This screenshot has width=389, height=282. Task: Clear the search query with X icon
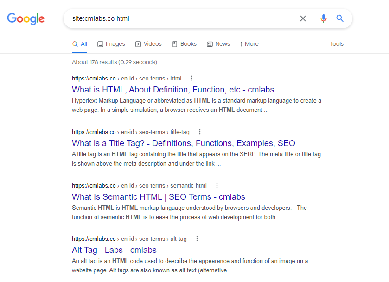tap(303, 18)
